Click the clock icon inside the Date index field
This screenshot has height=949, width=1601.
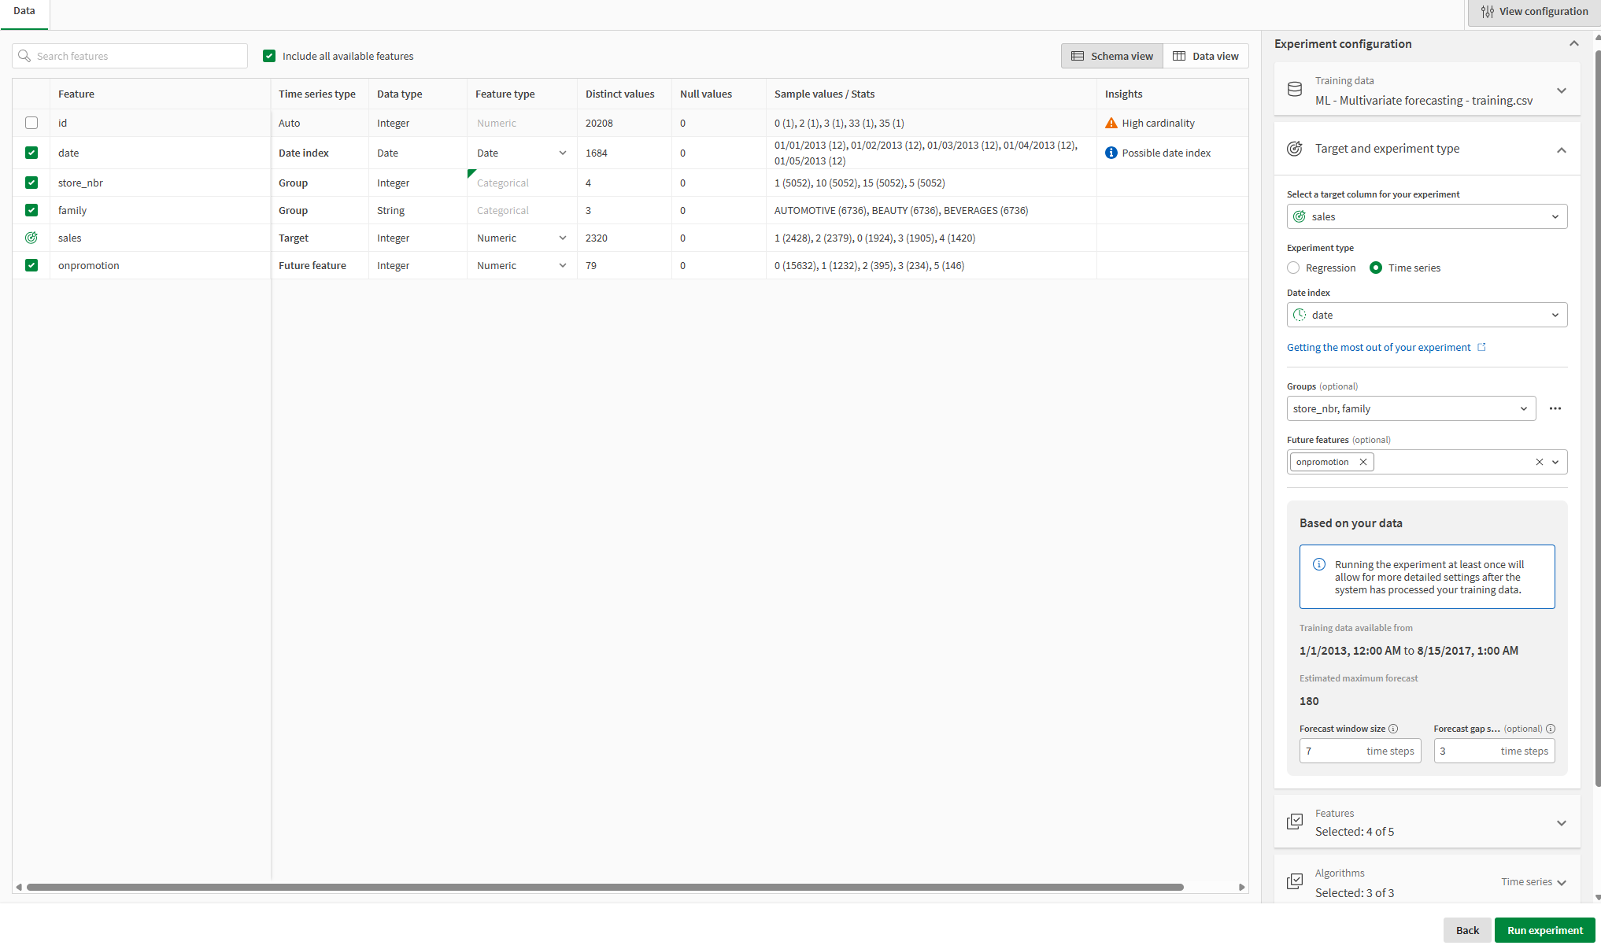[1300, 314]
